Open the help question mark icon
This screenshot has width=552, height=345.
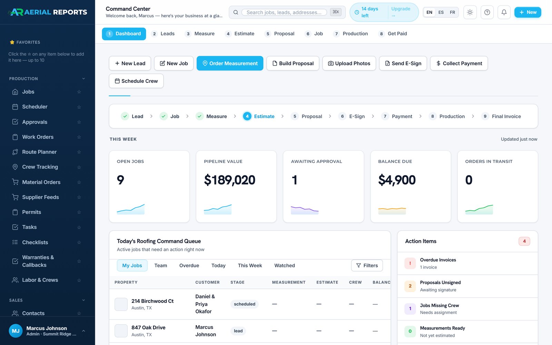(x=487, y=12)
